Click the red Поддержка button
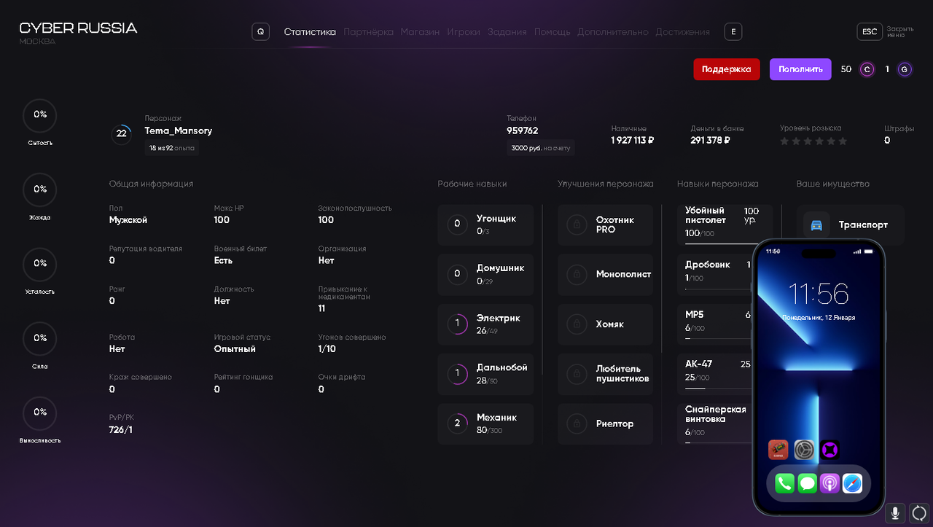The height and width of the screenshot is (527, 933). click(x=727, y=69)
